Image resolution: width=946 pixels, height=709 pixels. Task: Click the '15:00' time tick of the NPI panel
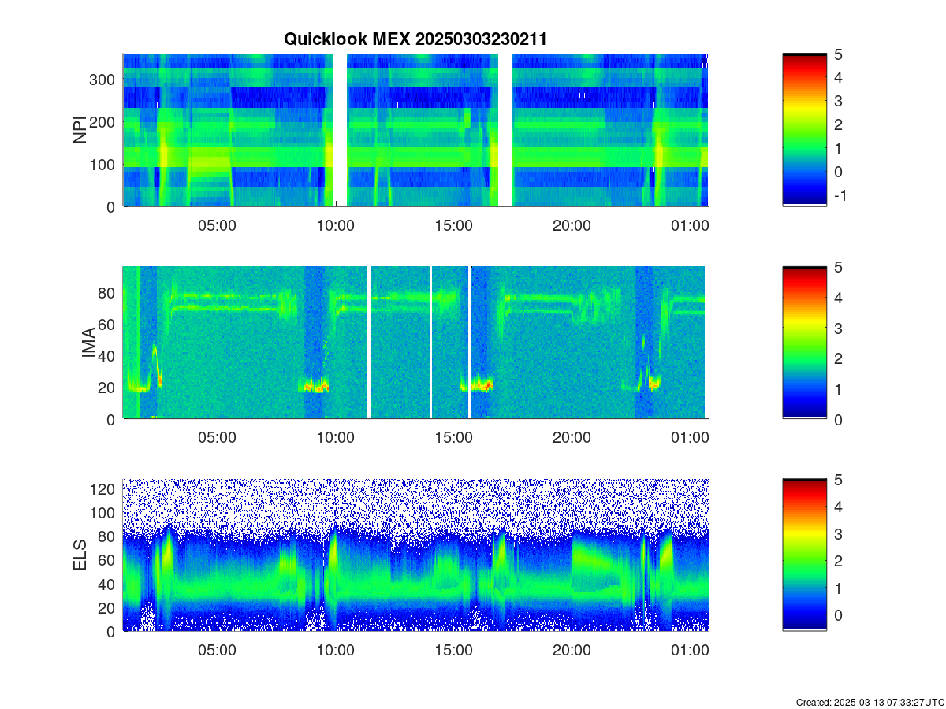453,225
